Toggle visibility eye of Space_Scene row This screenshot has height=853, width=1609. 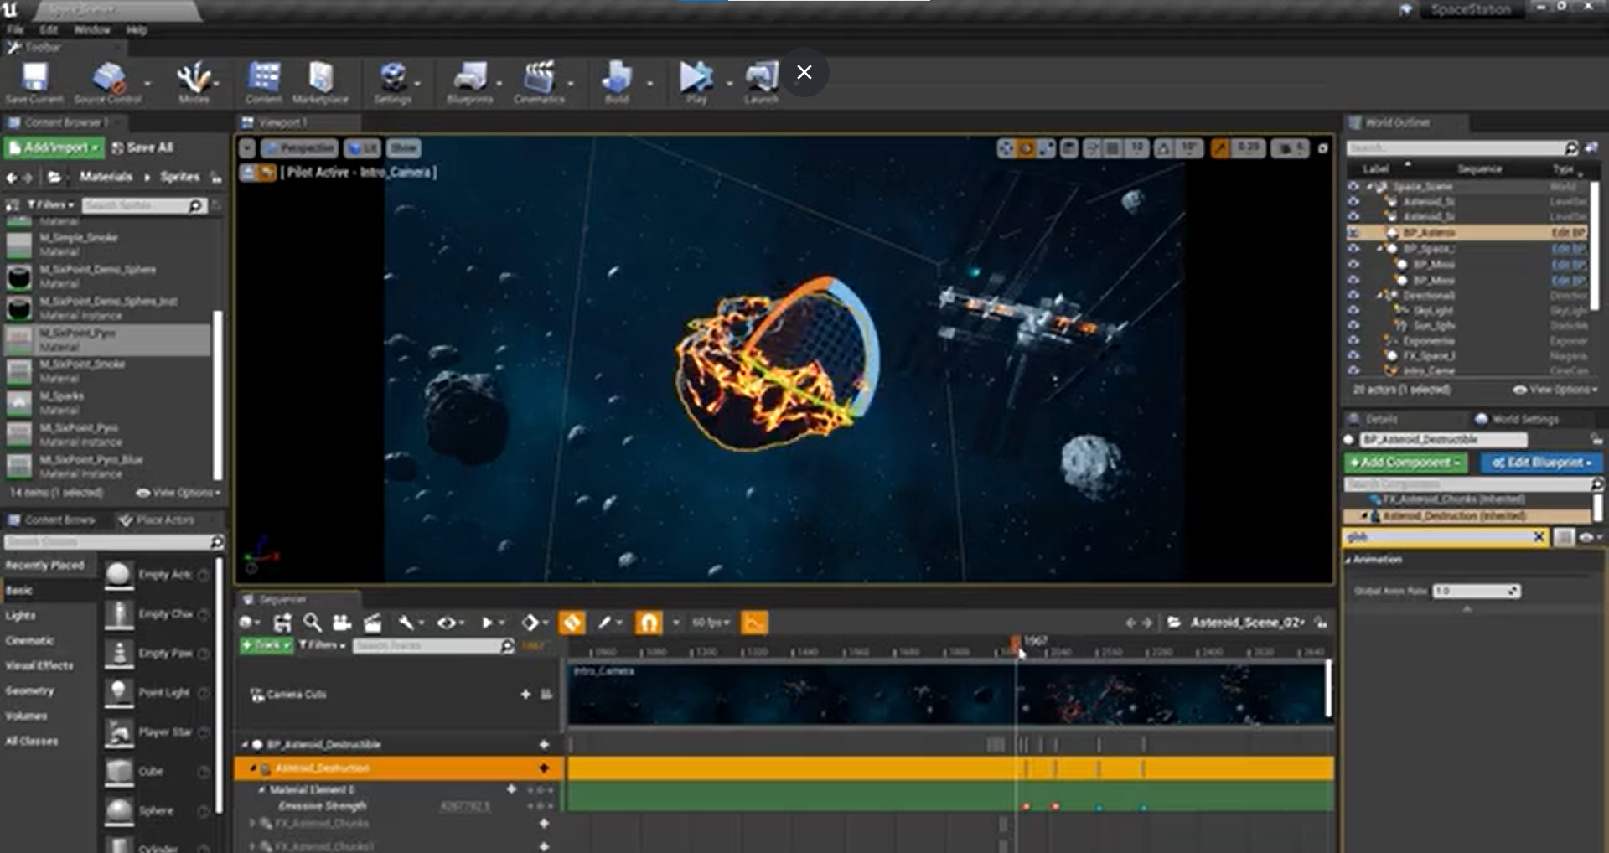point(1353,186)
